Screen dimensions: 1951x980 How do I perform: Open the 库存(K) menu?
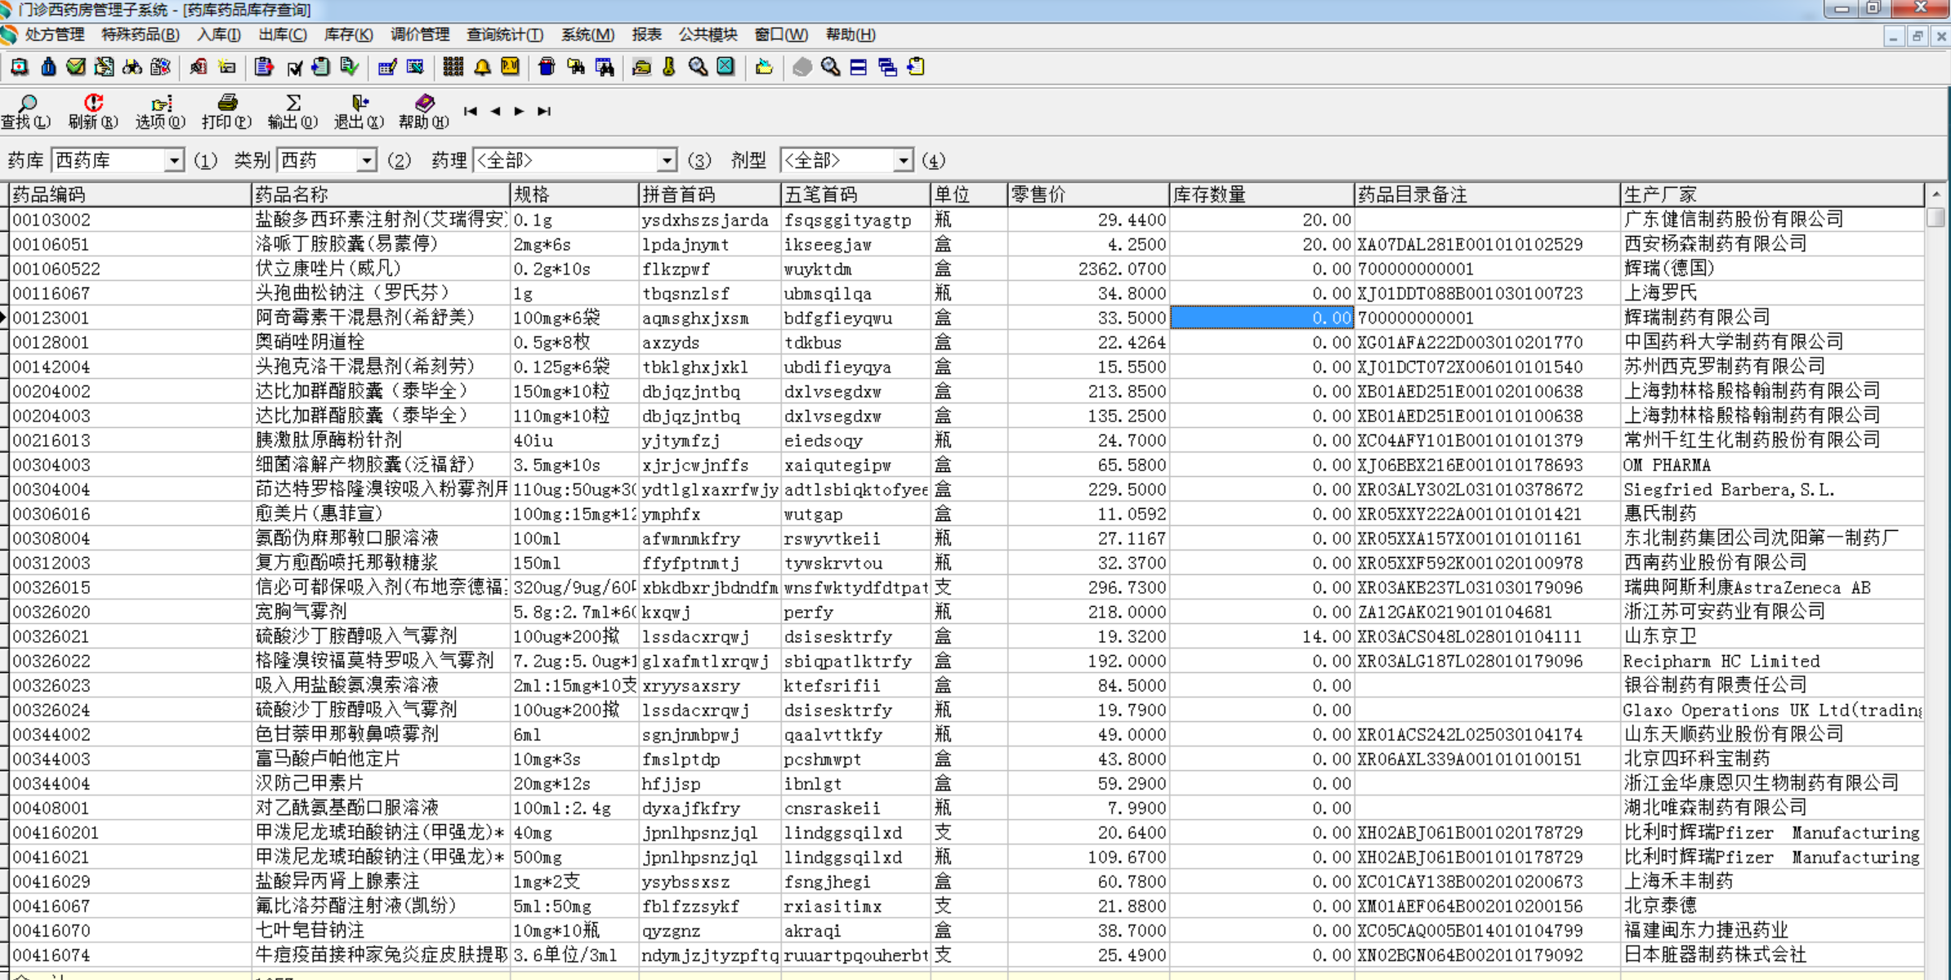pyautogui.click(x=348, y=34)
